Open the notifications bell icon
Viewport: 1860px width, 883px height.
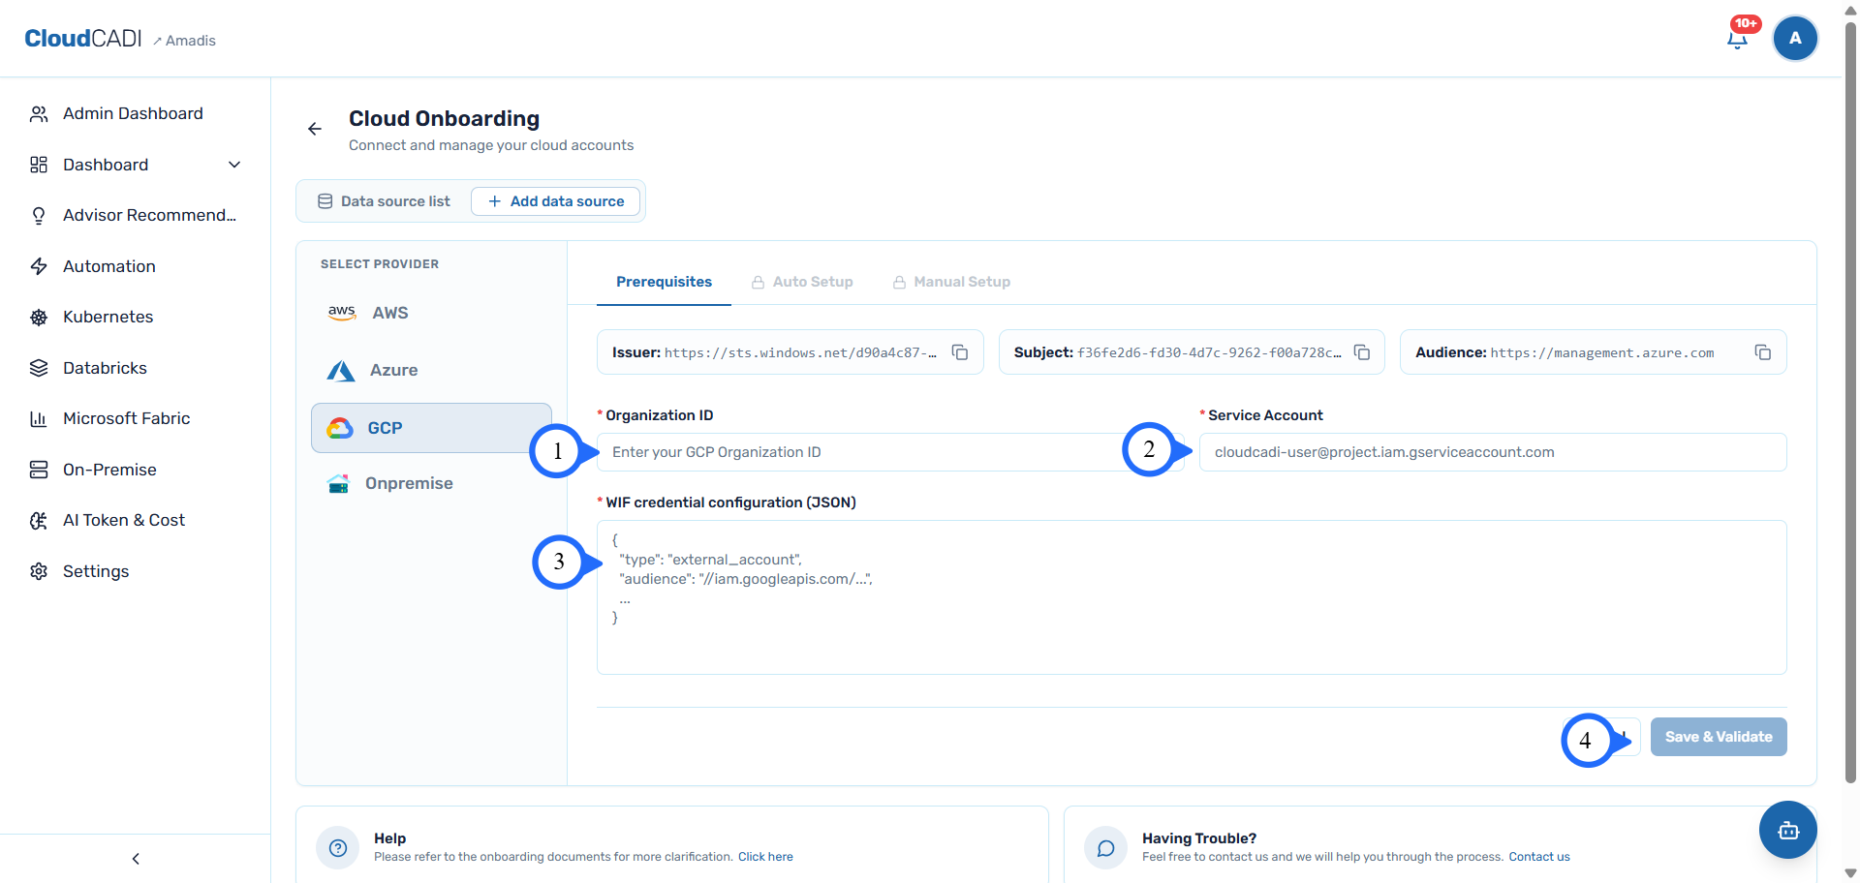(x=1737, y=39)
